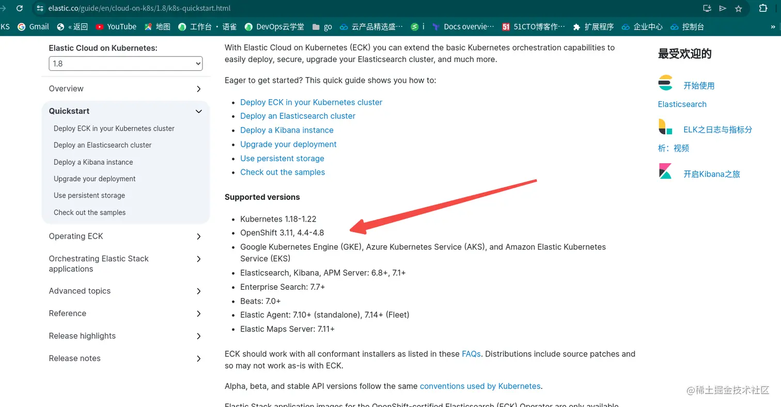Open the green 'i' bookmark
This screenshot has width=781, height=407.
coord(417,27)
